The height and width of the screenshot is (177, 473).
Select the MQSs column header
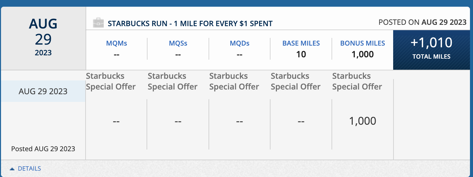[x=178, y=43]
